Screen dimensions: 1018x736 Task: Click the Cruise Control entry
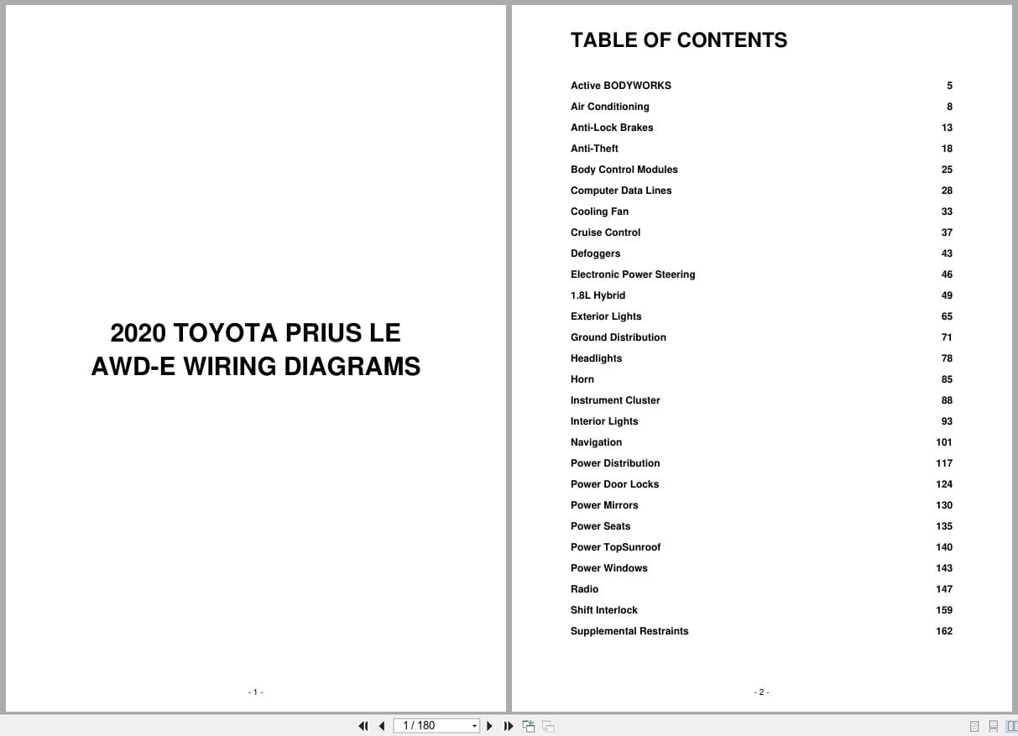pos(605,232)
